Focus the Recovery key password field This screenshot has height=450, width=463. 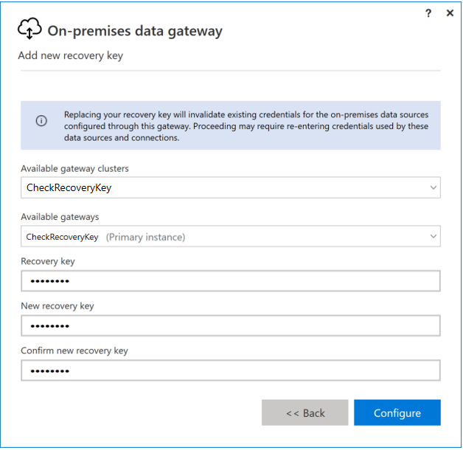click(x=230, y=281)
